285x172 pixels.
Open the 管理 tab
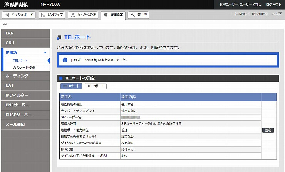139,15
